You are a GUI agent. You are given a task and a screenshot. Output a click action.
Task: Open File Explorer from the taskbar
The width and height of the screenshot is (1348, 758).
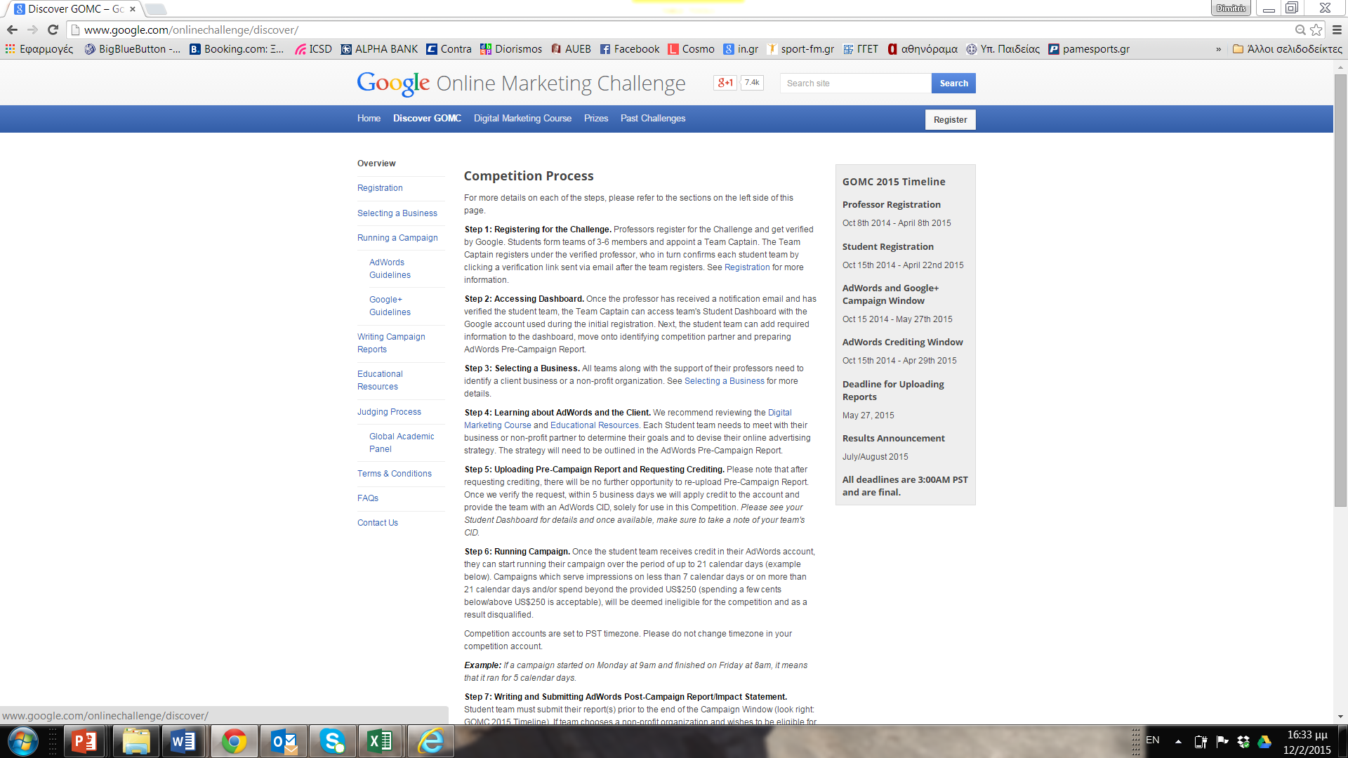click(136, 741)
